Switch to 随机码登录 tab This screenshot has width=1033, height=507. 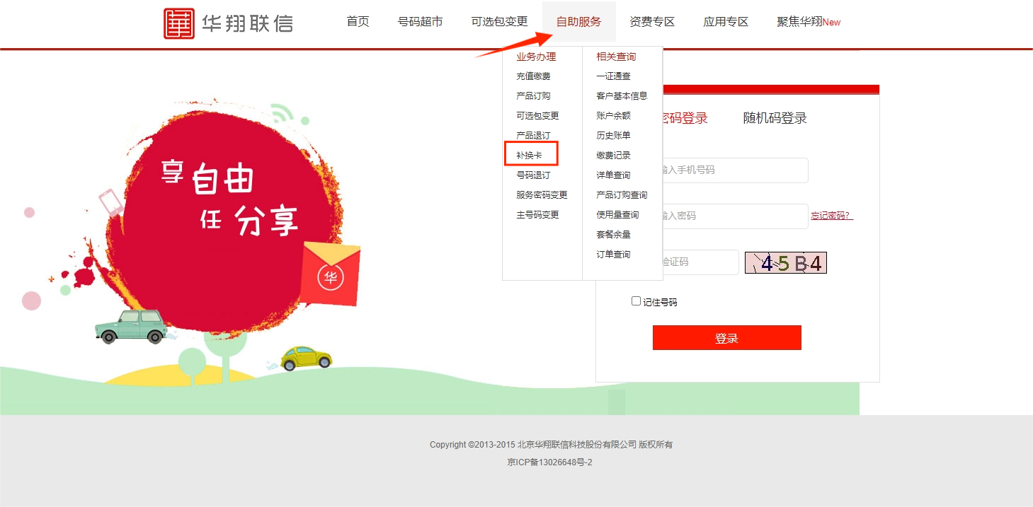point(775,118)
